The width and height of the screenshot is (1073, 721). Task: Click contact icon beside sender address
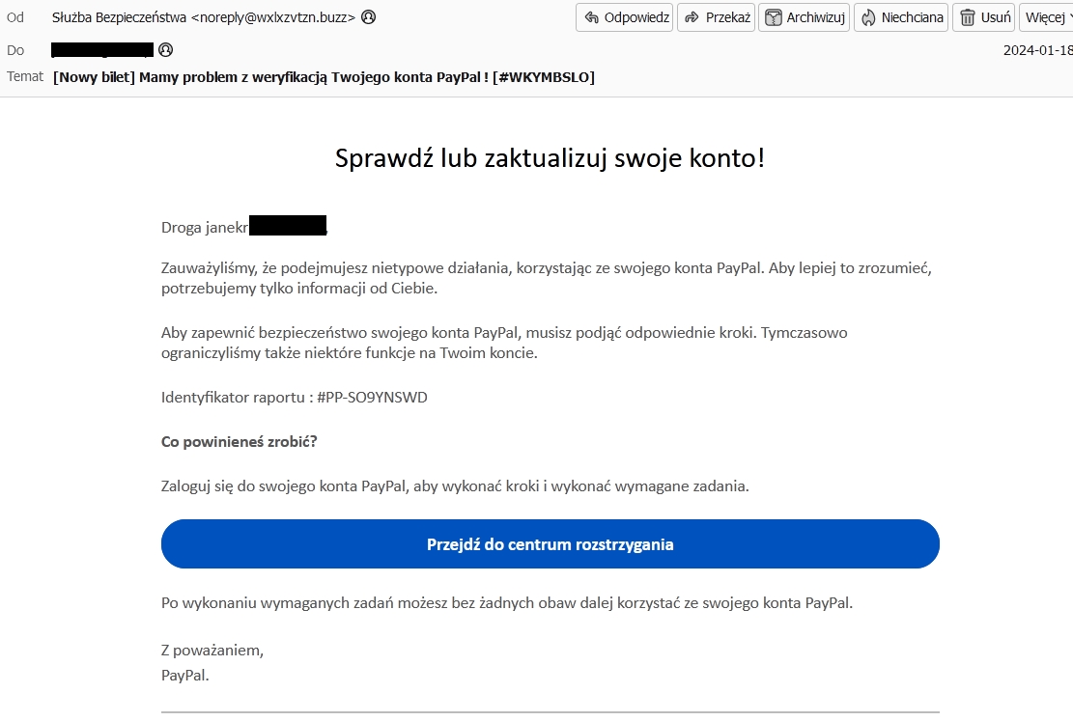pos(369,17)
